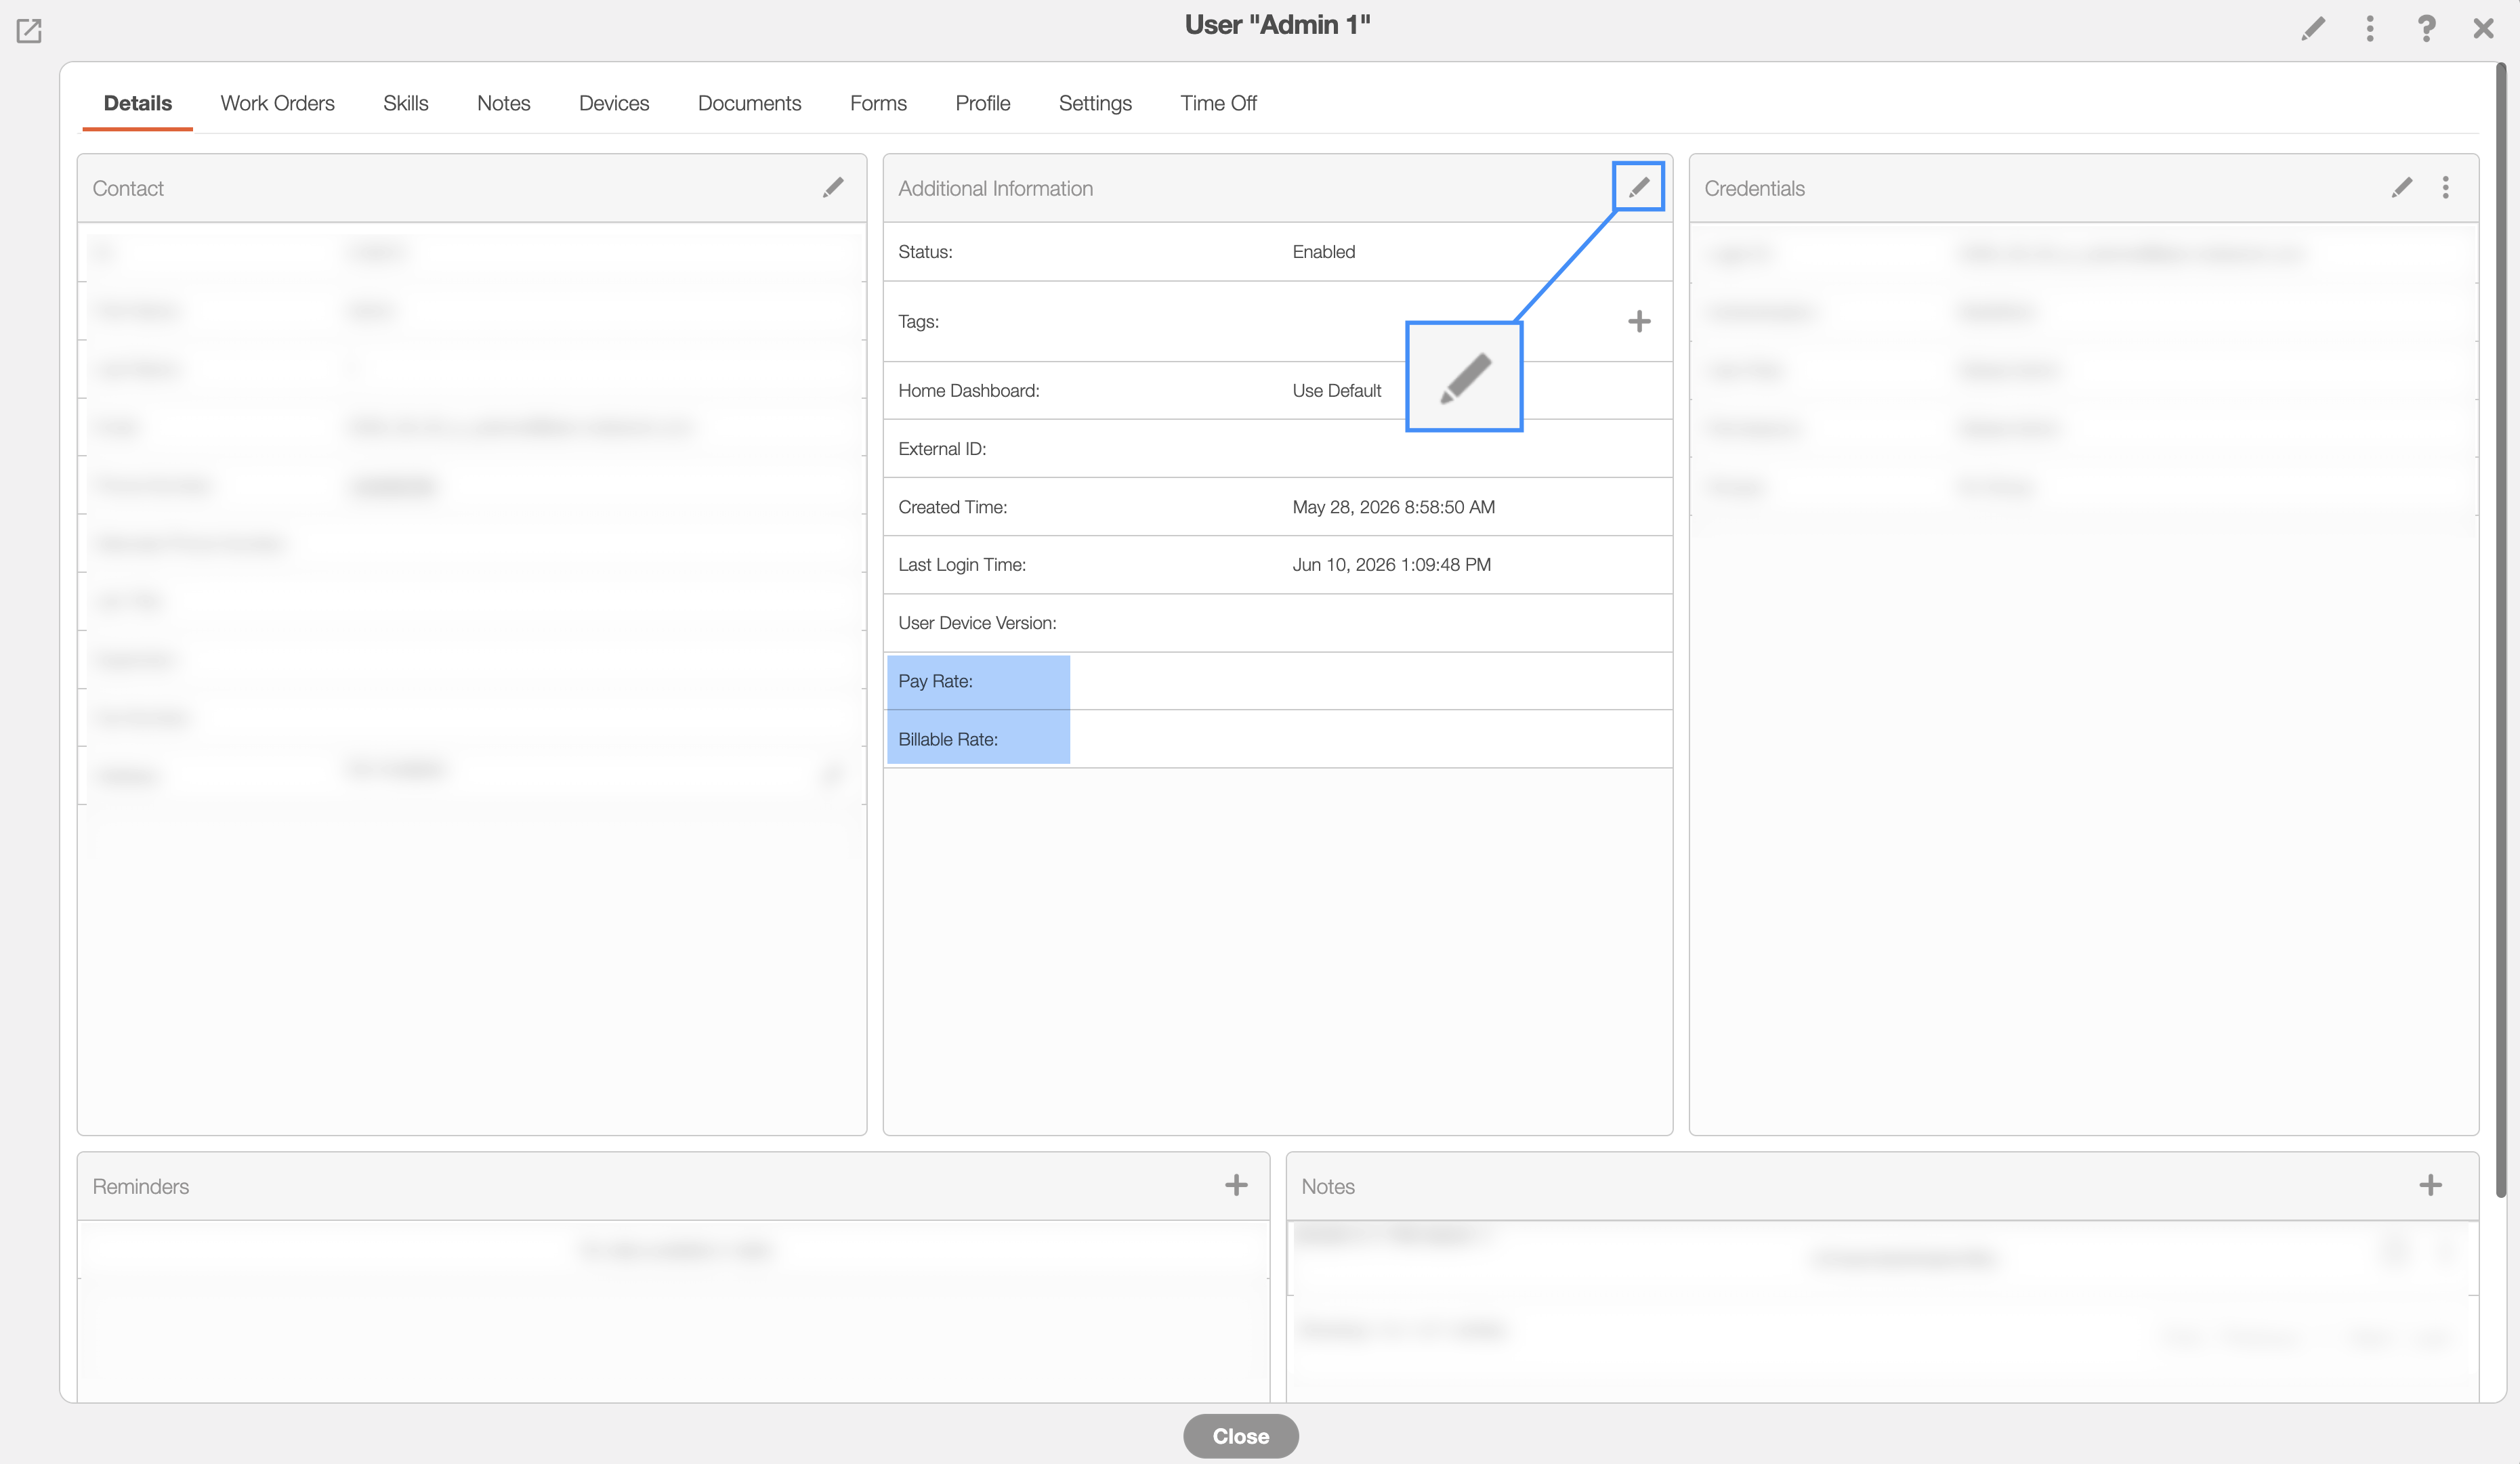Image resolution: width=2520 pixels, height=1464 pixels.
Task: Switch to the Forms tab
Action: pos(878,103)
